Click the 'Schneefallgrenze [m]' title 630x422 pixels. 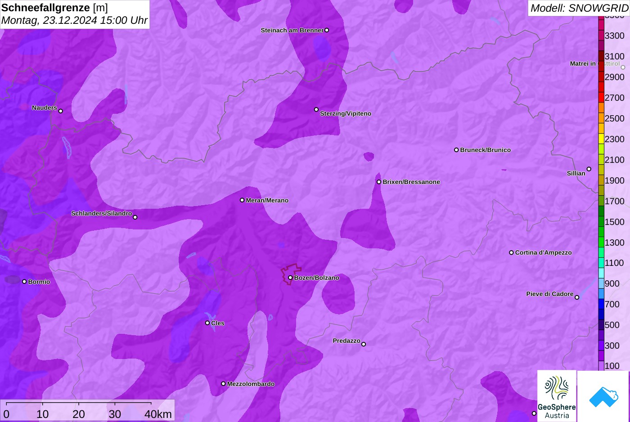click(x=55, y=8)
